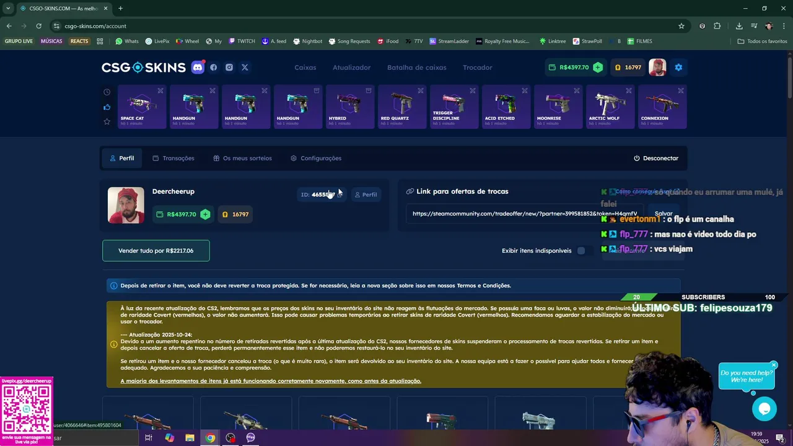The width and height of the screenshot is (793, 446).
Task: Go back with browser back arrow
Action: click(9, 26)
